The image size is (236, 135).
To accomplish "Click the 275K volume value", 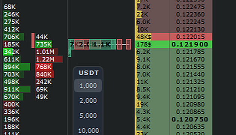I will [x=12, y=22].
